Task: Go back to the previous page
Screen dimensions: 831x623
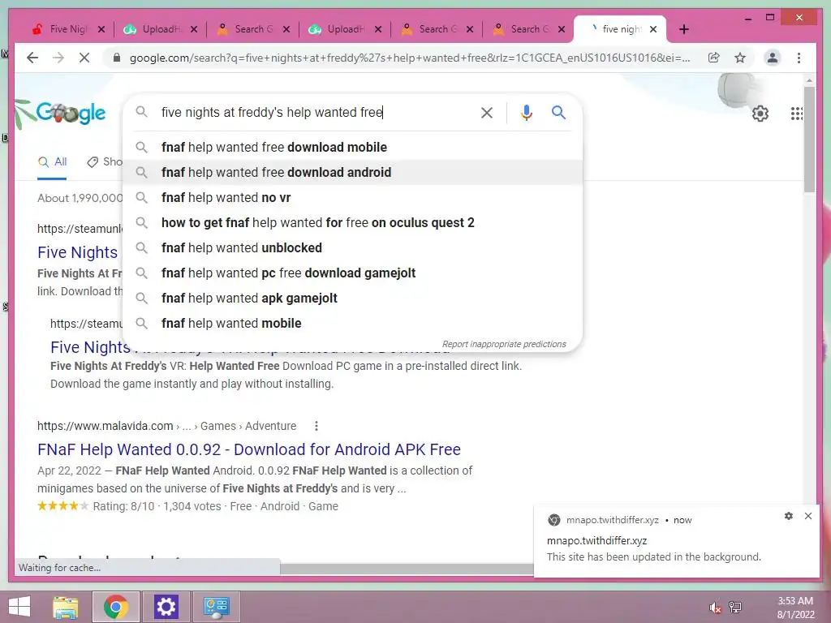Action: 32,58
